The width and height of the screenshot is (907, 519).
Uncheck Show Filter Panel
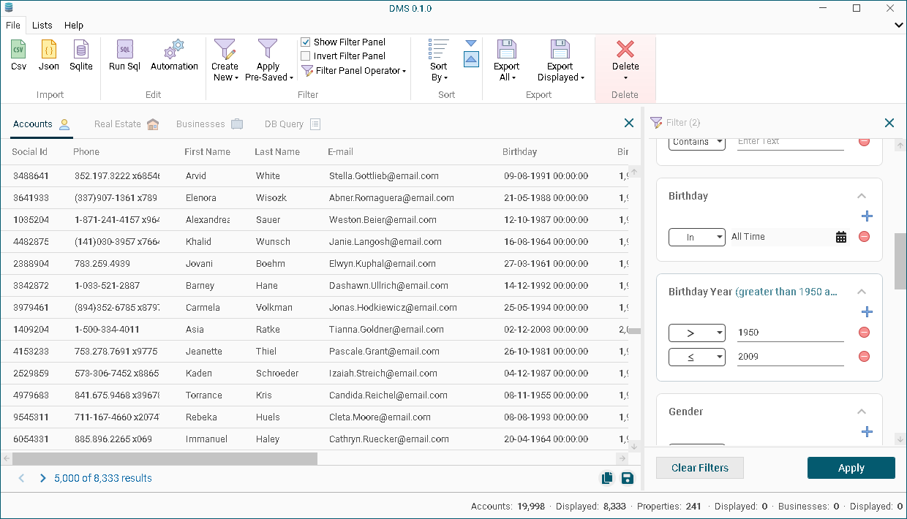[306, 42]
